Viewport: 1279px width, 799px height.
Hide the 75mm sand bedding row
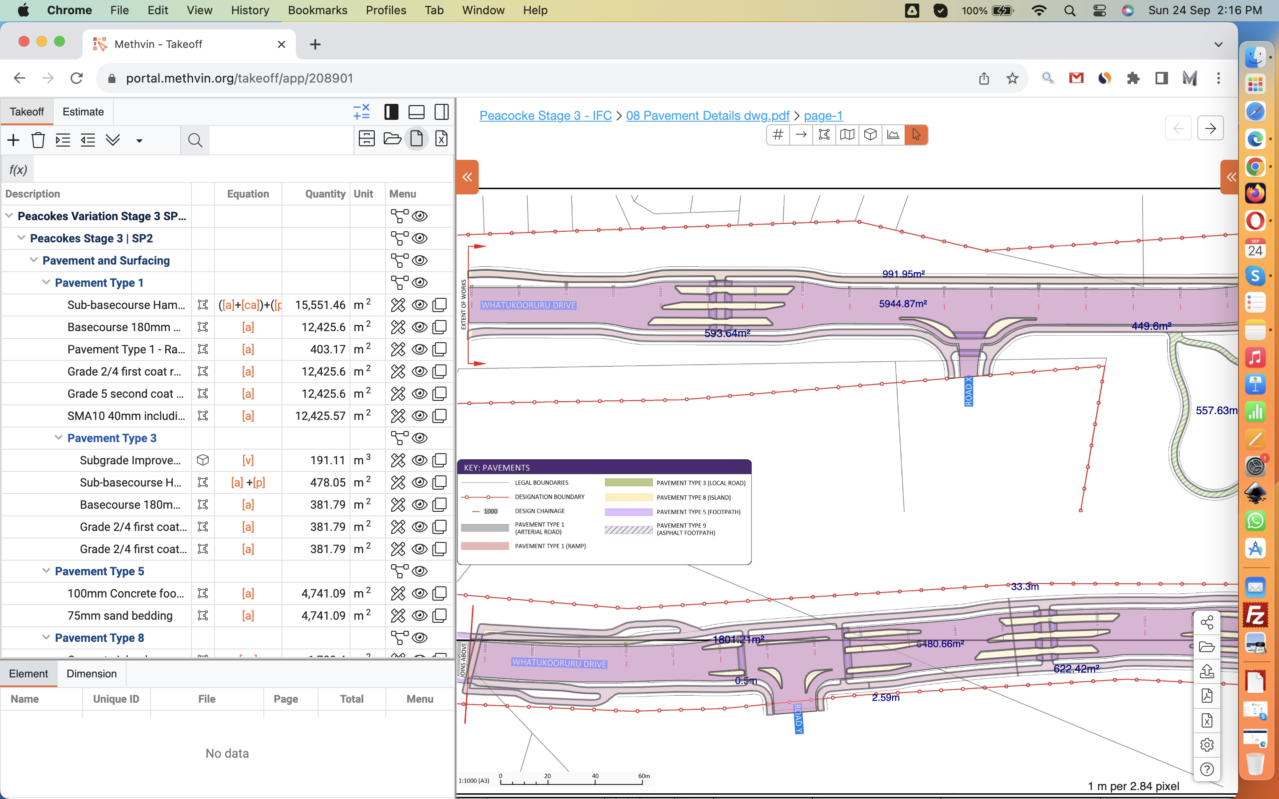(x=420, y=616)
